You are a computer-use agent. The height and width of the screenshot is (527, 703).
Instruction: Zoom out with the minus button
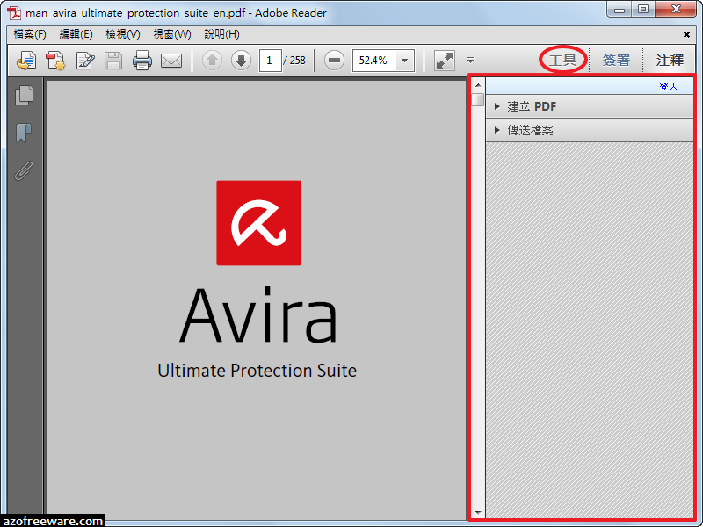335,60
